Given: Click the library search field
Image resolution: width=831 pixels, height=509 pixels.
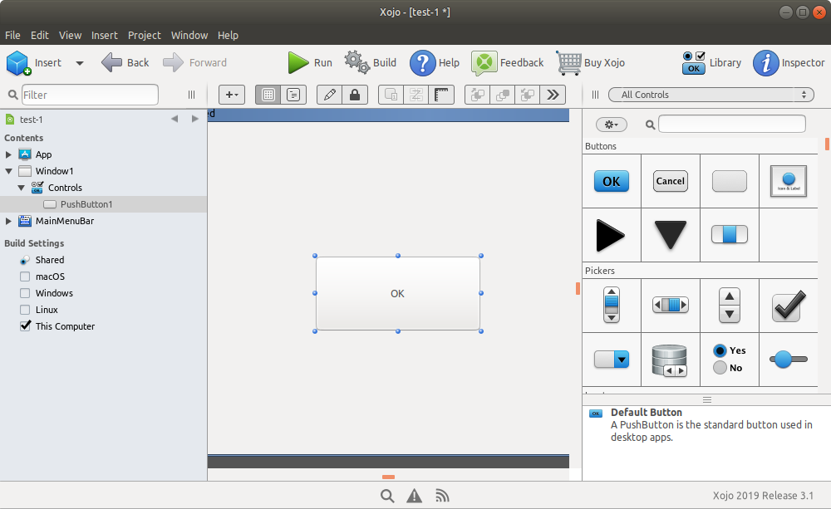Looking at the screenshot, I should pos(732,124).
